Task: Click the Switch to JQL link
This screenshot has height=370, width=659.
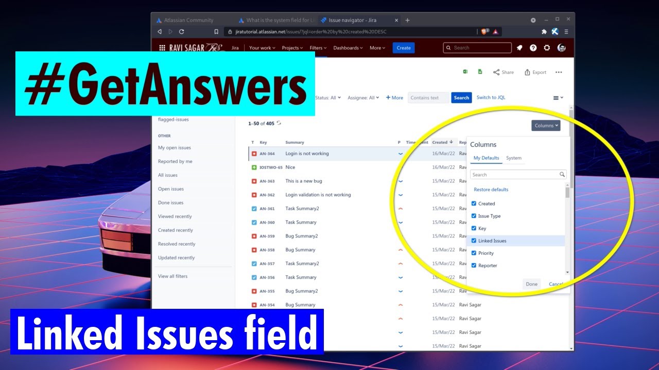Action: [x=491, y=97]
